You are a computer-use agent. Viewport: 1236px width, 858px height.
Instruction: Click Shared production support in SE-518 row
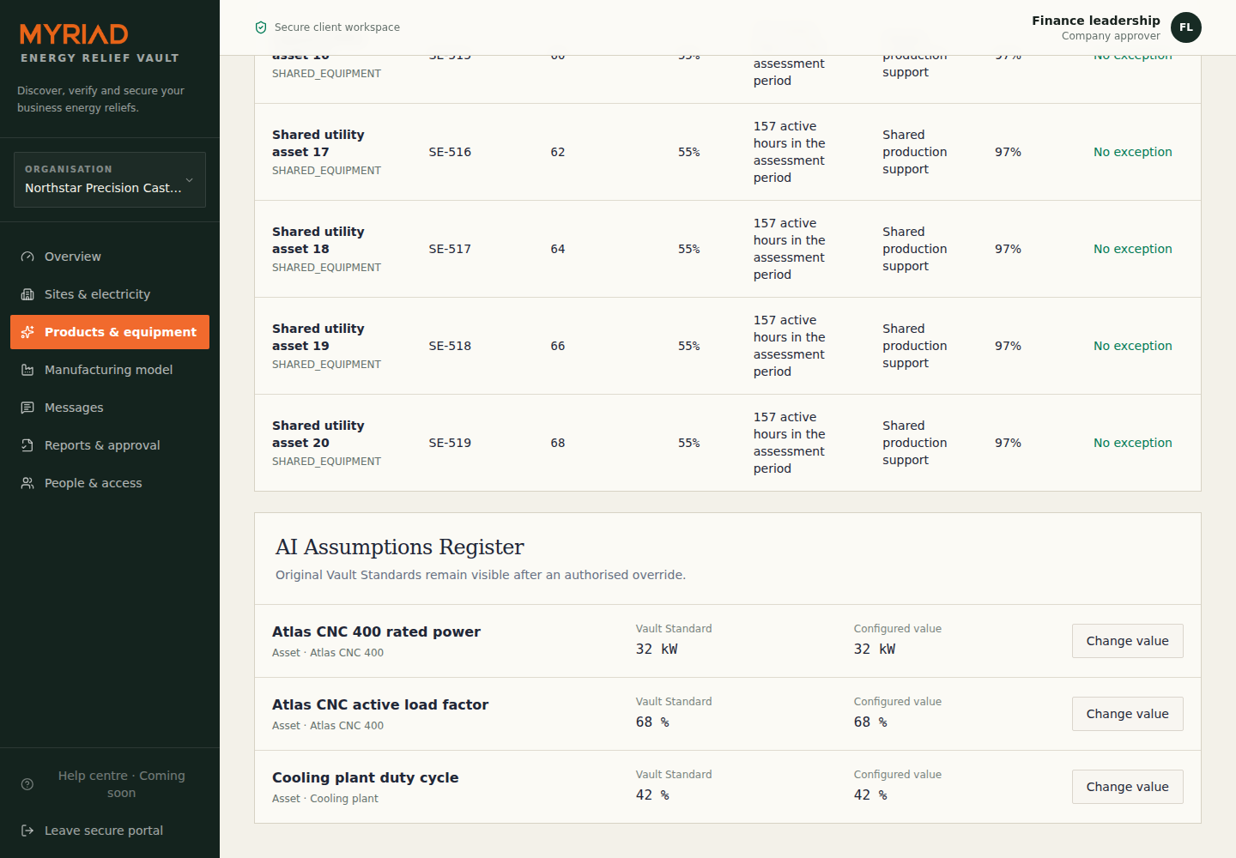coord(915,346)
